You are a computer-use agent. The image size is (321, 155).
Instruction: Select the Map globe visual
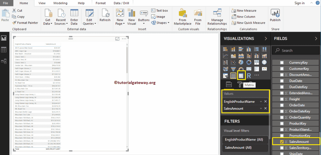tap(264, 62)
